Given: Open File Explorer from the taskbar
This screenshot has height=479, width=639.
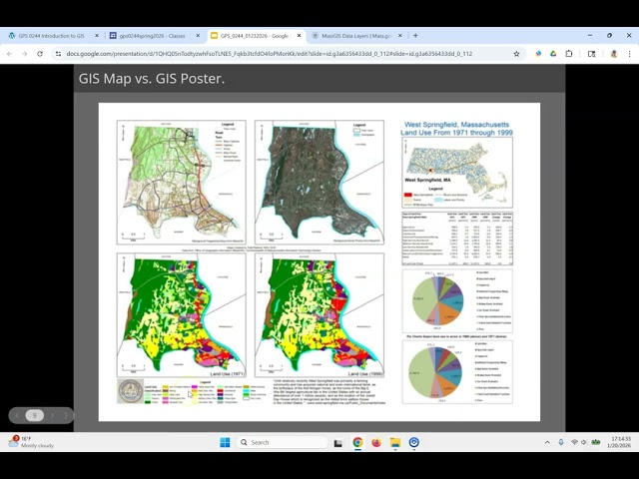Looking at the screenshot, I should click(x=395, y=442).
